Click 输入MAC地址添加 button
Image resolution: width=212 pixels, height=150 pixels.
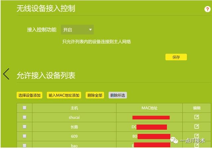click(64, 95)
